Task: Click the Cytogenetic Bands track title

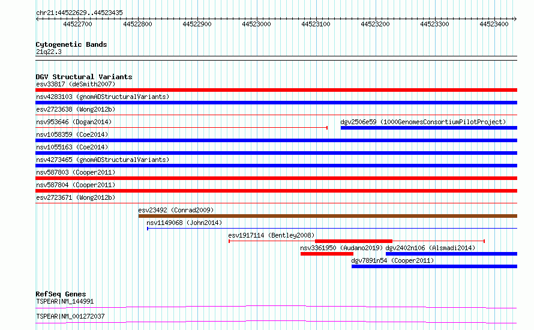Action: coord(71,44)
